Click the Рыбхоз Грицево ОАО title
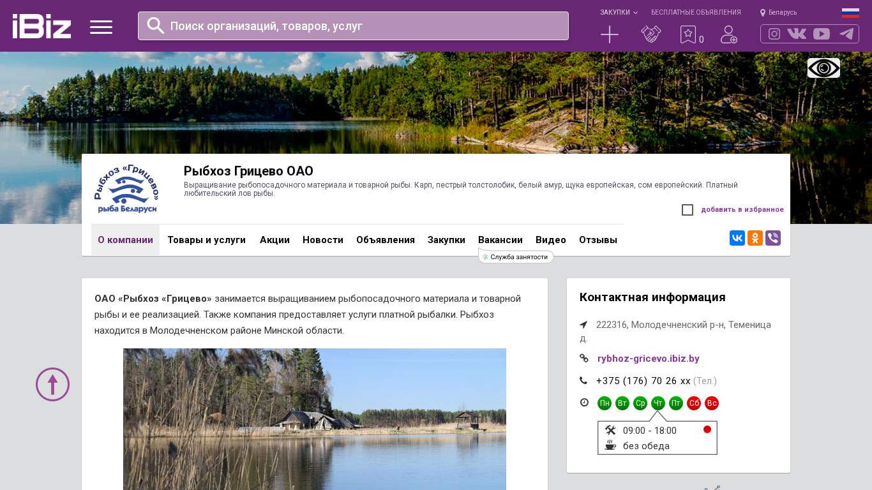This screenshot has width=872, height=490. [x=248, y=171]
